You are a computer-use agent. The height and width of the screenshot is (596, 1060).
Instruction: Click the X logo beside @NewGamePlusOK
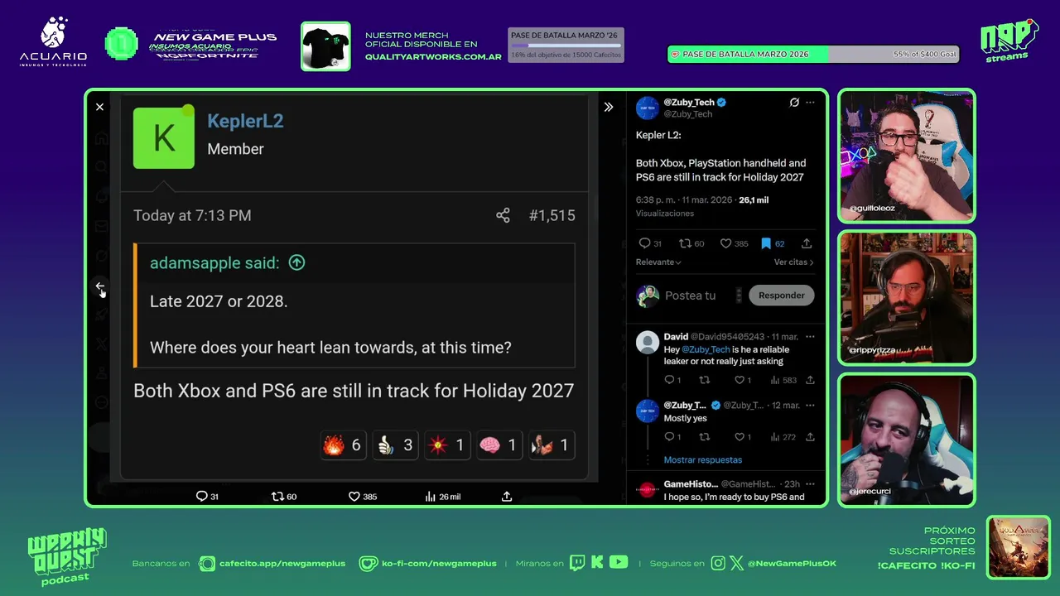pyautogui.click(x=736, y=564)
